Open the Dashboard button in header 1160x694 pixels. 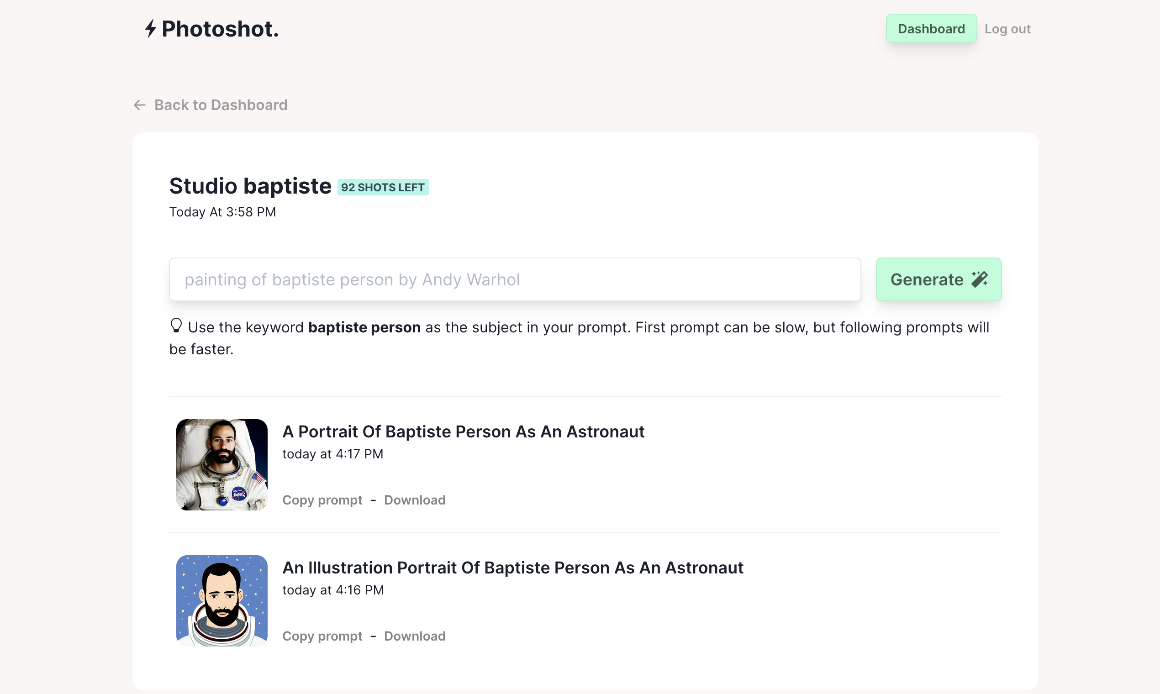[x=931, y=28]
